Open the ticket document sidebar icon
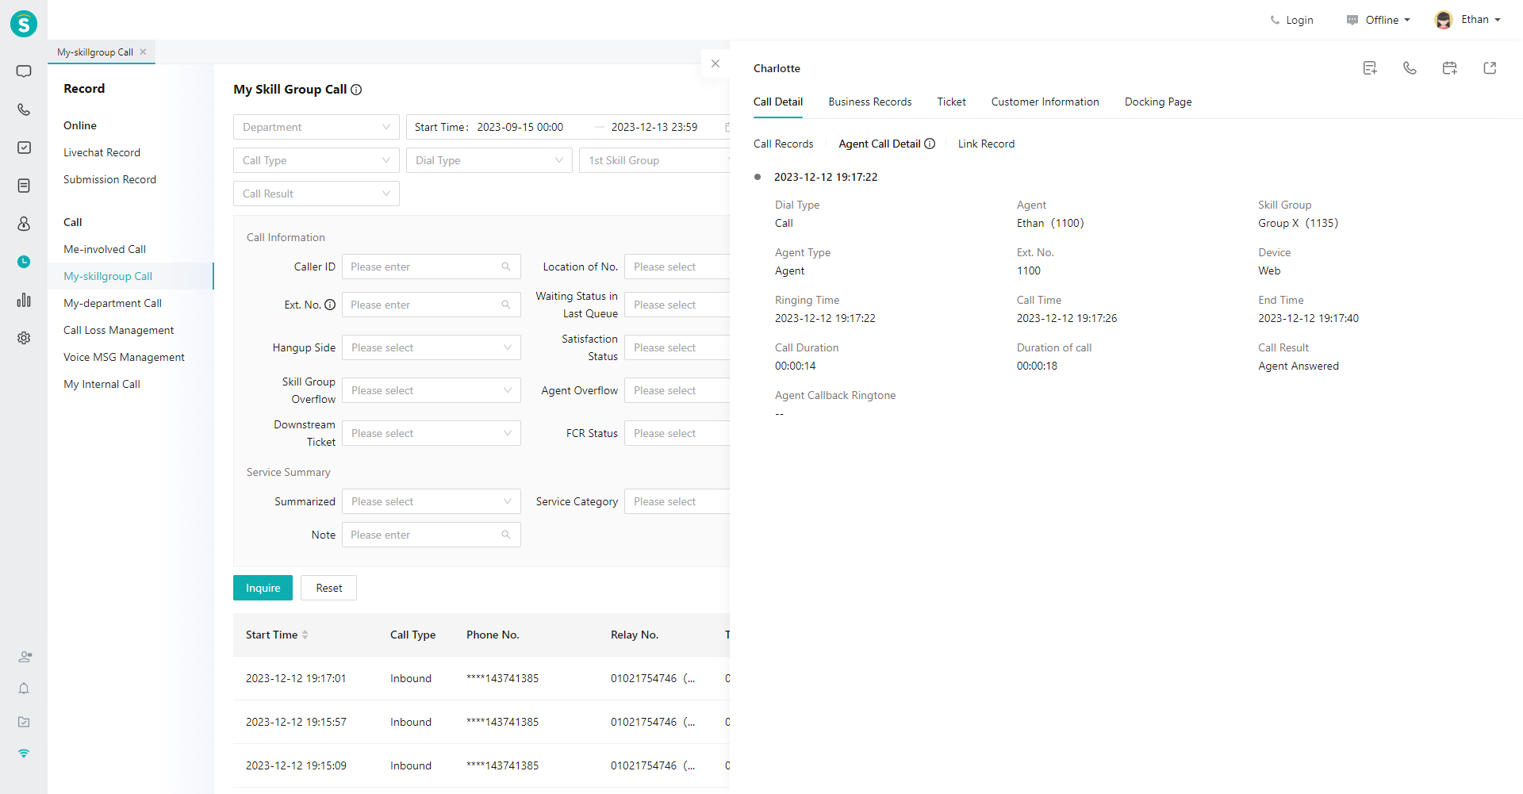The height and width of the screenshot is (794, 1523). tap(24, 186)
